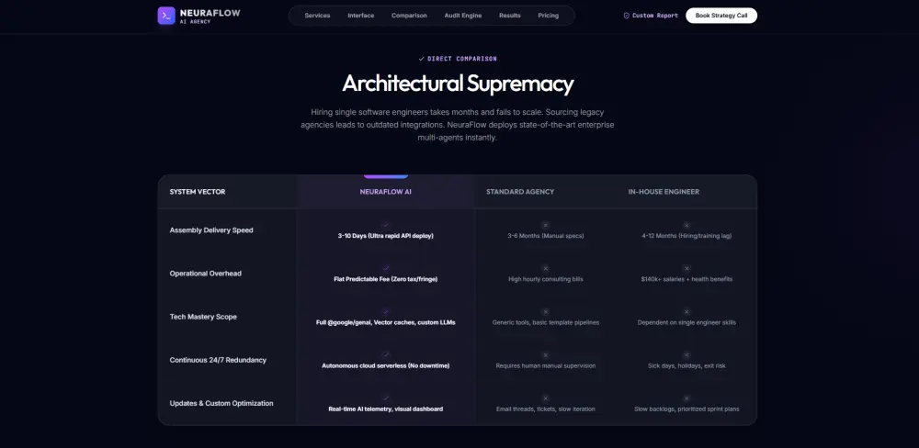Click the '3-10 Days (Ultra rapid API deploy)' cell
The height and width of the screenshot is (448, 919).
click(386, 236)
